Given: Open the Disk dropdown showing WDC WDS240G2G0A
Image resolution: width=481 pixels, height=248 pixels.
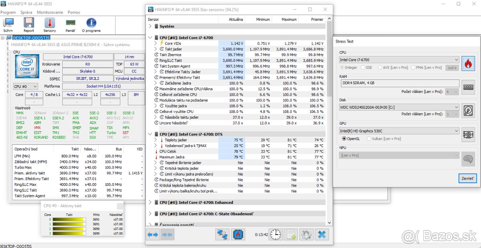Looking at the screenshot, I should [399, 107].
